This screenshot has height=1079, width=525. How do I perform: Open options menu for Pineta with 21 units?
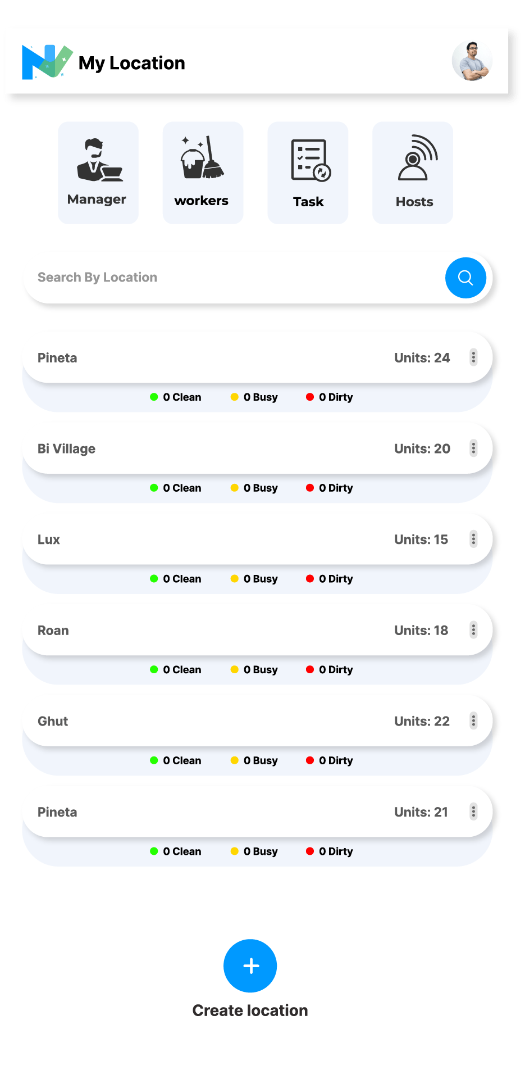[473, 812]
